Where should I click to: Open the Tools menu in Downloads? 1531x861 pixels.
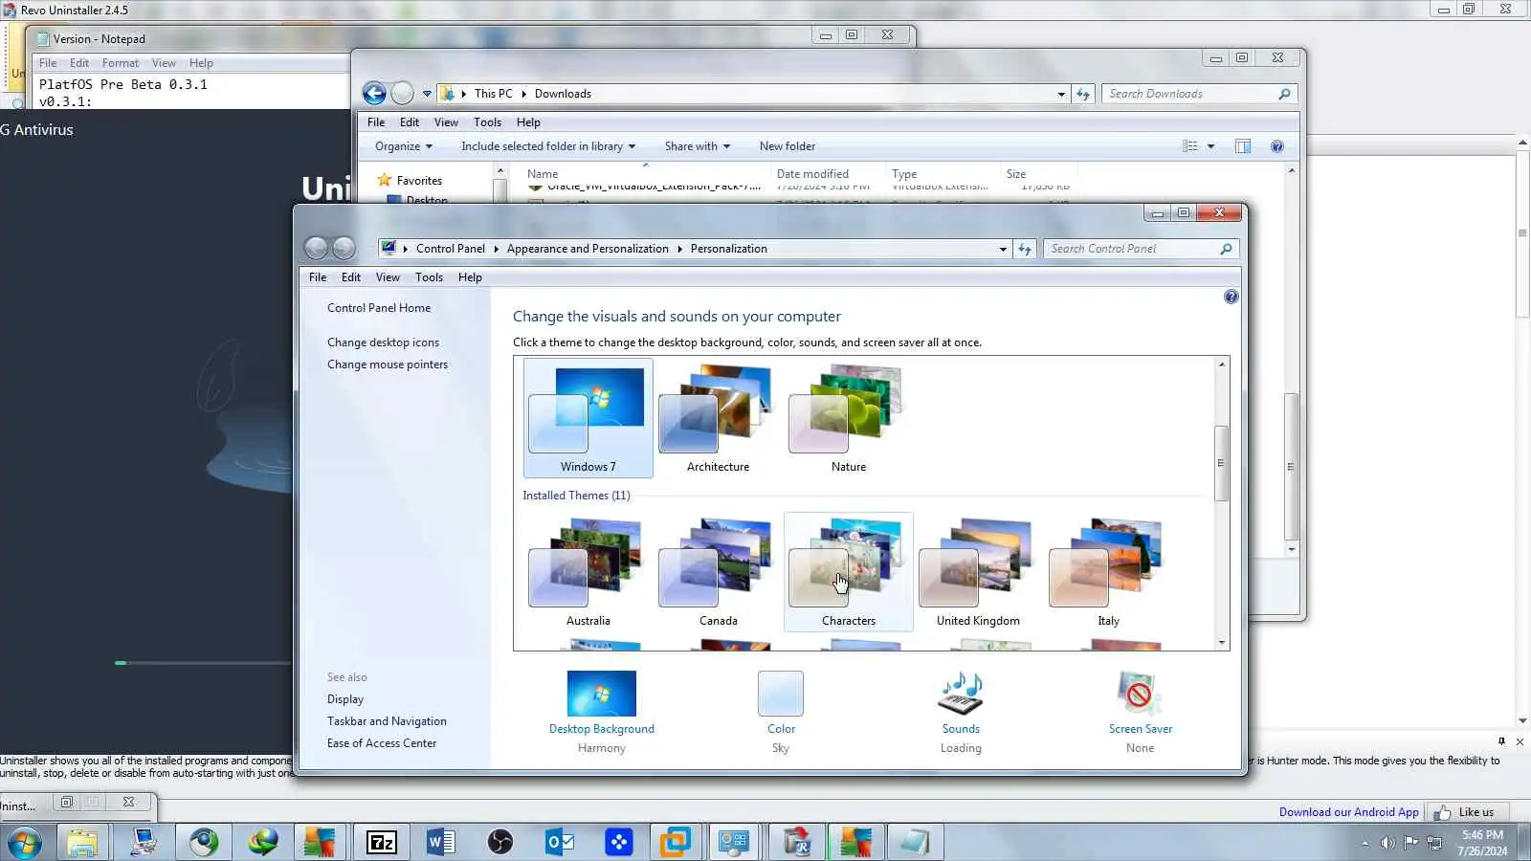(487, 122)
